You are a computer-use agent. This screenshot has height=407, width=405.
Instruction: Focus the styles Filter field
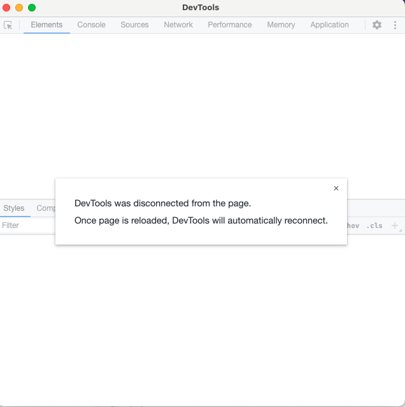click(x=27, y=225)
